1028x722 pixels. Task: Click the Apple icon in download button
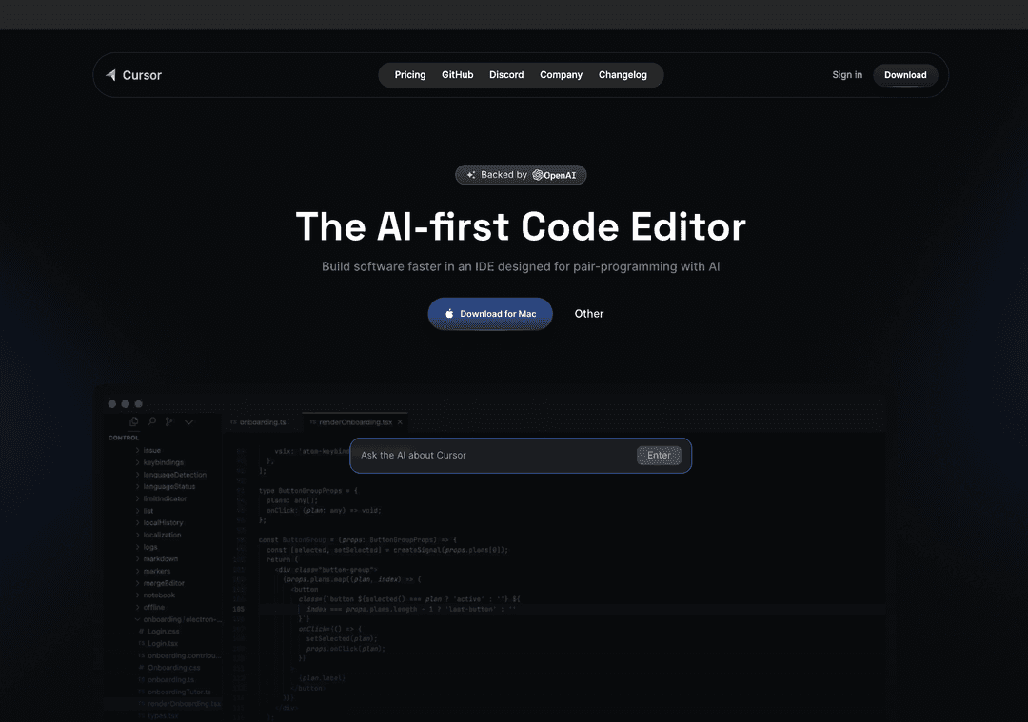click(449, 314)
